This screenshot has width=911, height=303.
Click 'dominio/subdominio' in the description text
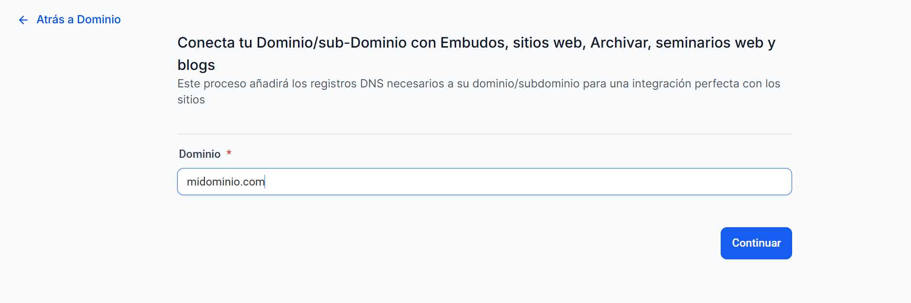526,84
